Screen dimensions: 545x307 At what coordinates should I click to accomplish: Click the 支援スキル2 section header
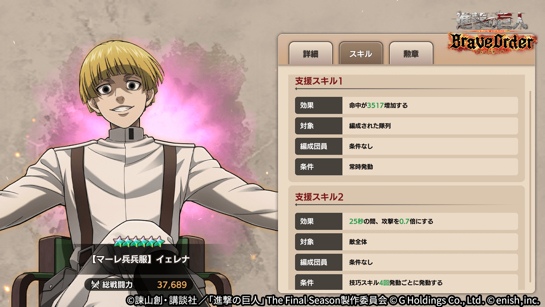[319, 197]
